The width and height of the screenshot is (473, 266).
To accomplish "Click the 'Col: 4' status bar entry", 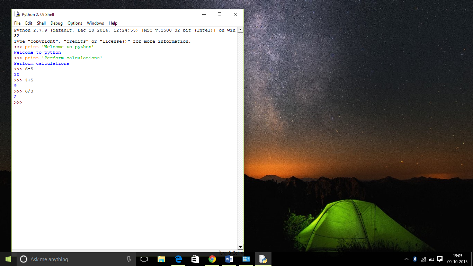I will click(x=237, y=253).
